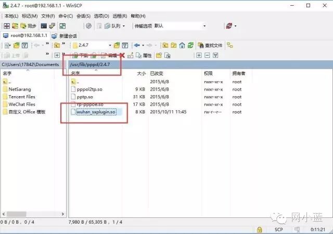Viewport: 333px width, 234px height.
Task: Click the Edit (编辑) button
Action: point(109,56)
